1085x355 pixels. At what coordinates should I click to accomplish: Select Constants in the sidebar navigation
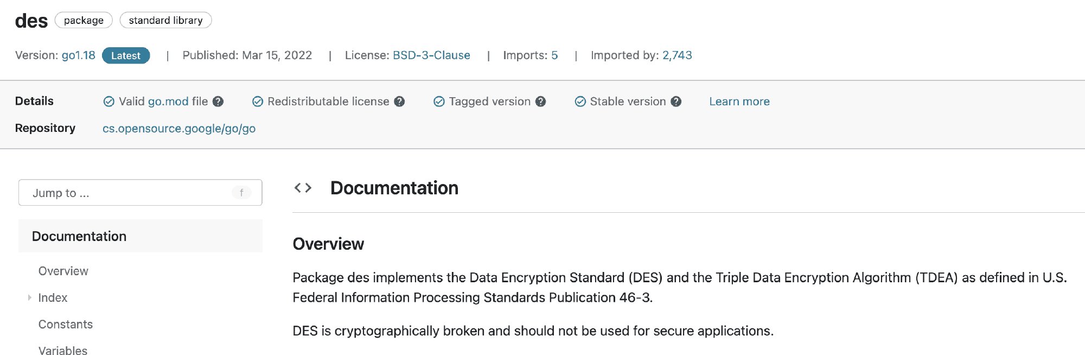pos(65,324)
